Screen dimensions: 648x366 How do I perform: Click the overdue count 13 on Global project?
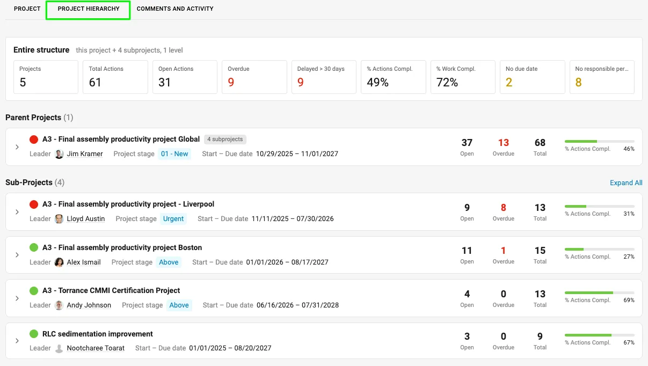[x=504, y=143]
